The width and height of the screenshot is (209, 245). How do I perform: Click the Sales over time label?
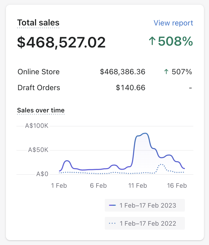(41, 110)
